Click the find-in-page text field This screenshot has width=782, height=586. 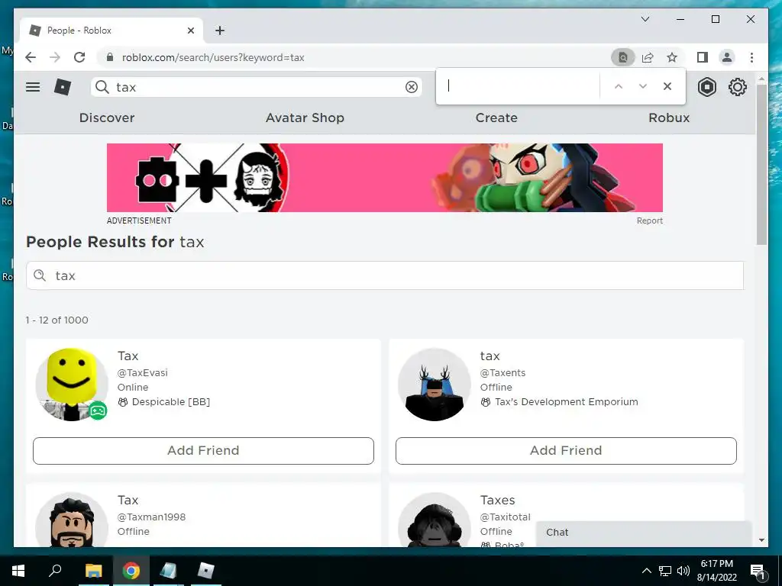(519, 86)
